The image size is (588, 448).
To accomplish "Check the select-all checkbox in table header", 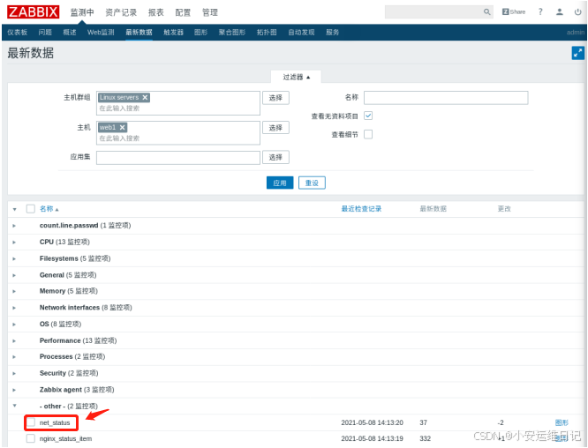I will click(31, 209).
